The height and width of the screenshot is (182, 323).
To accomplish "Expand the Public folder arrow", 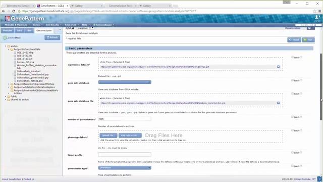I will pyautogui.click(x=6, y=97).
